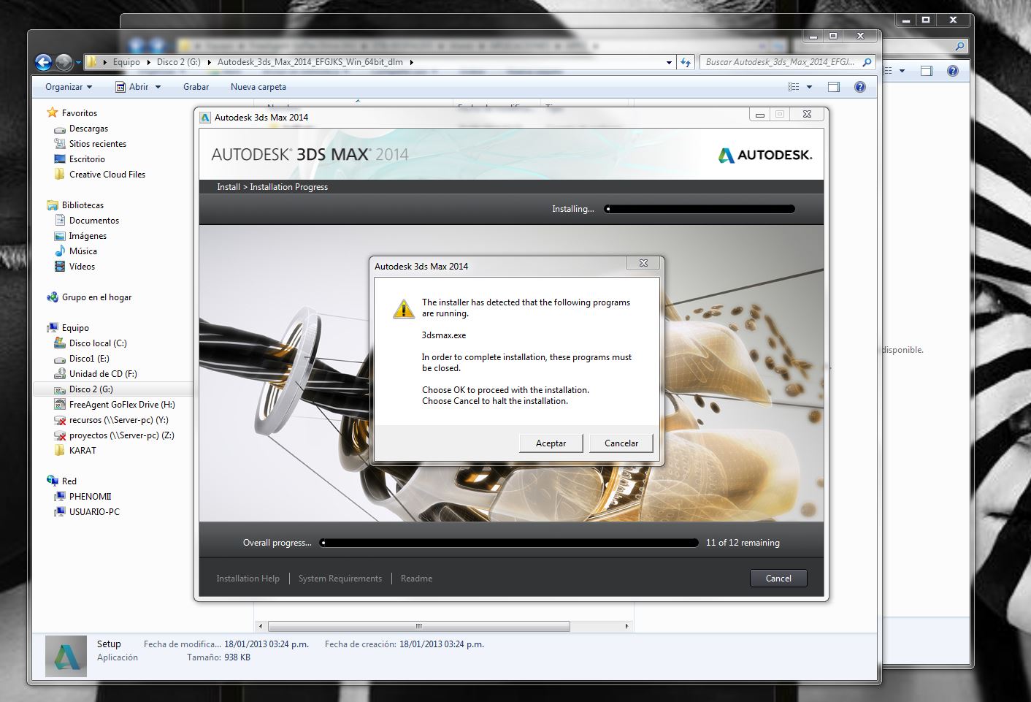Screen dimensions: 1031x702
Task: Close the running-programs warning dialog
Action: tap(643, 263)
